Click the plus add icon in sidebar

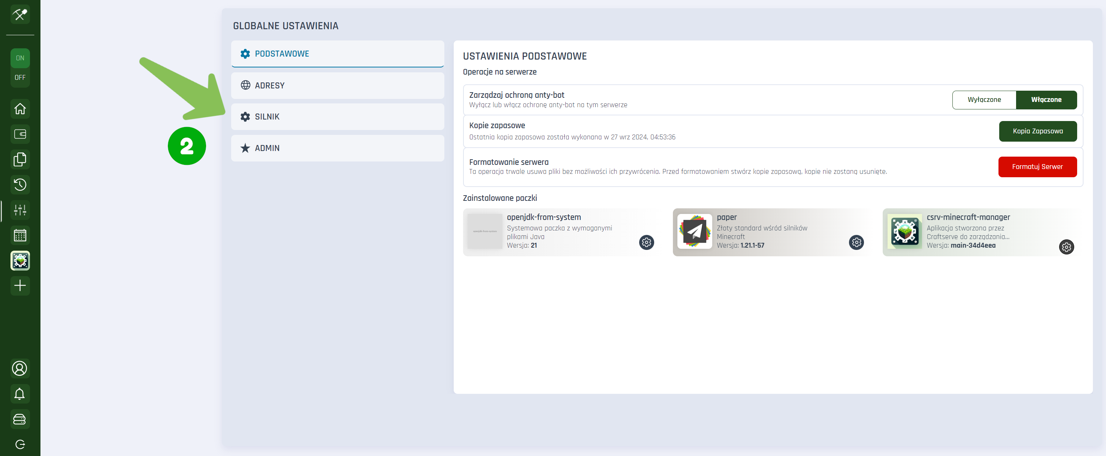point(20,286)
